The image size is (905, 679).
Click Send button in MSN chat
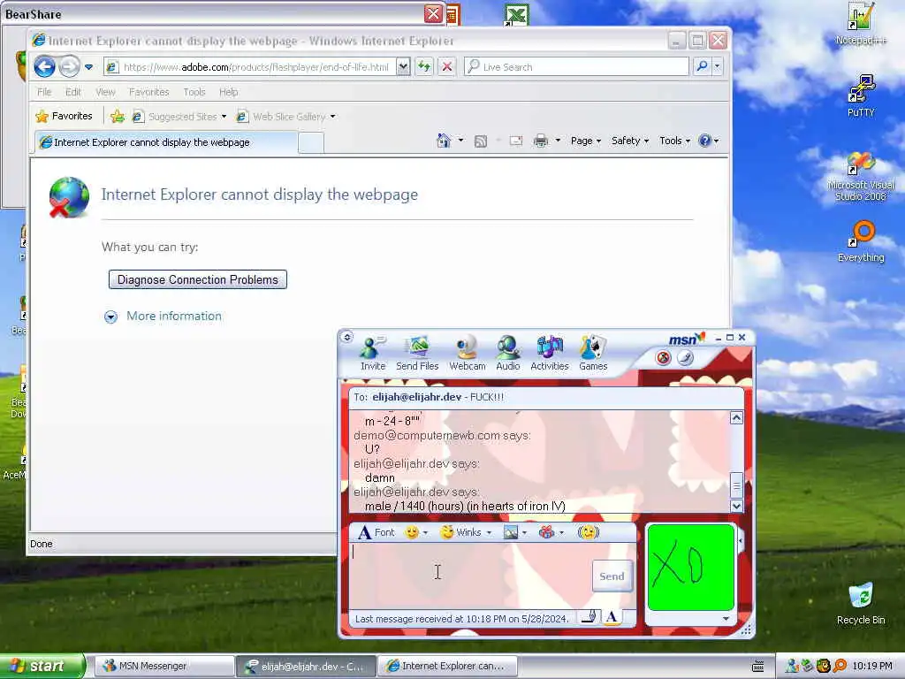612,576
